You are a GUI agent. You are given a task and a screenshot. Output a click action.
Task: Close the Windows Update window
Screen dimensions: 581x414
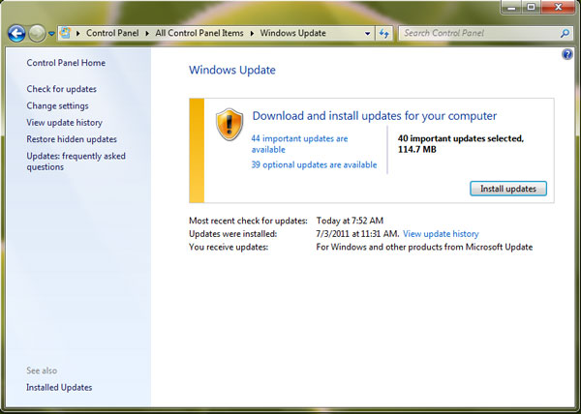coord(558,7)
